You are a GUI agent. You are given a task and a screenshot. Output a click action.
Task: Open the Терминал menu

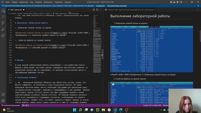point(58,2)
